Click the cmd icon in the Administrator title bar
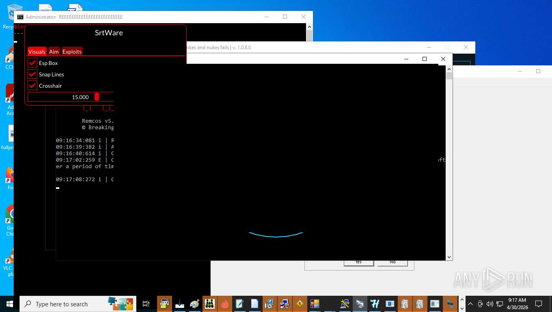 pos(20,17)
